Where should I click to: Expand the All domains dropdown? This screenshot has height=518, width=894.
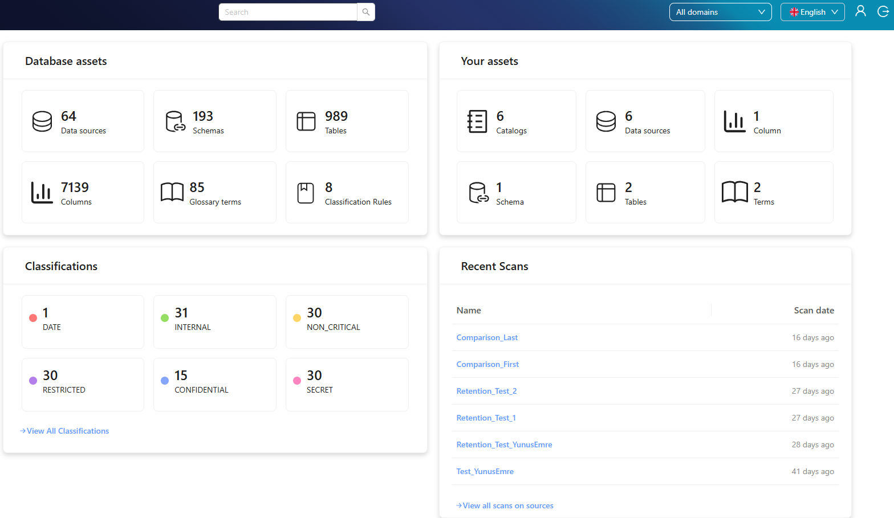tap(720, 12)
